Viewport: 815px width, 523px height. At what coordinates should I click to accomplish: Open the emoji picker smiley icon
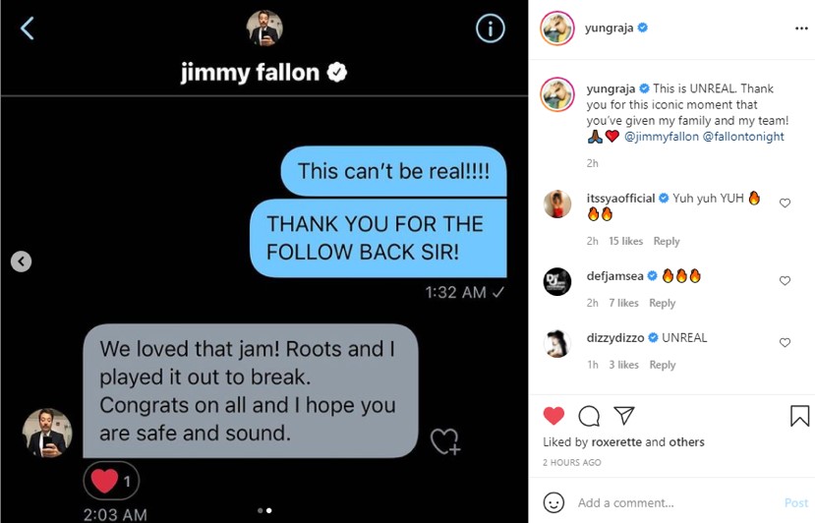coord(553,502)
